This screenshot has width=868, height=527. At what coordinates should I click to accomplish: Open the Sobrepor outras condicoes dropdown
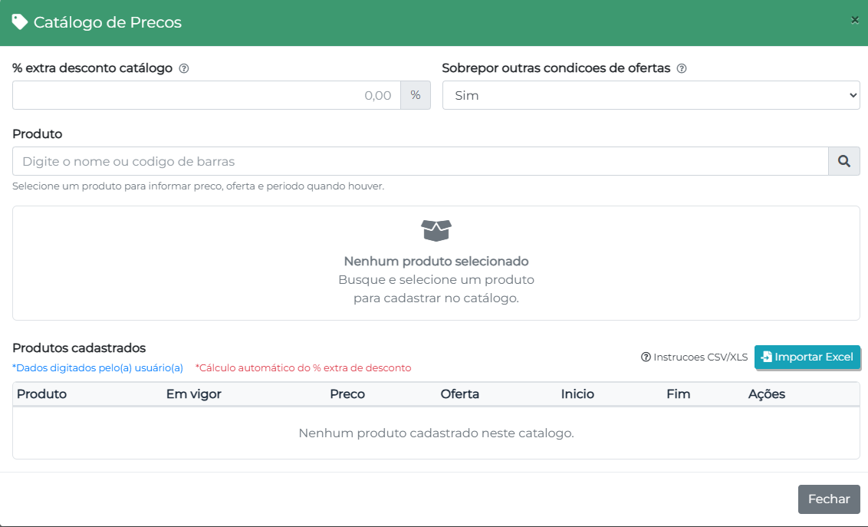(x=651, y=95)
